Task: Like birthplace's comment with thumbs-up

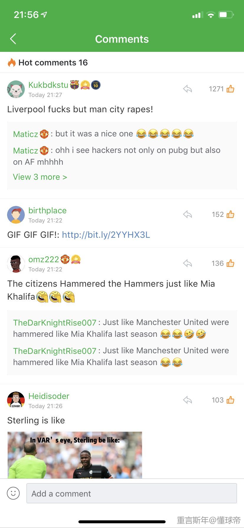Action: tap(230, 214)
